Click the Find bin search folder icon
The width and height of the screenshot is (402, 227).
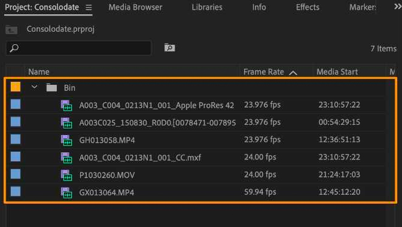click(169, 48)
